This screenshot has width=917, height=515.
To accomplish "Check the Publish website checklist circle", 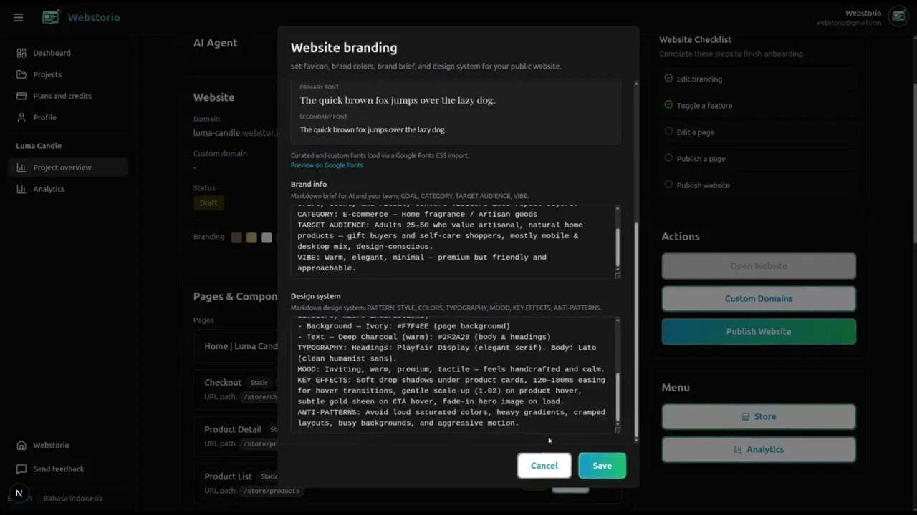I will 668,185.
